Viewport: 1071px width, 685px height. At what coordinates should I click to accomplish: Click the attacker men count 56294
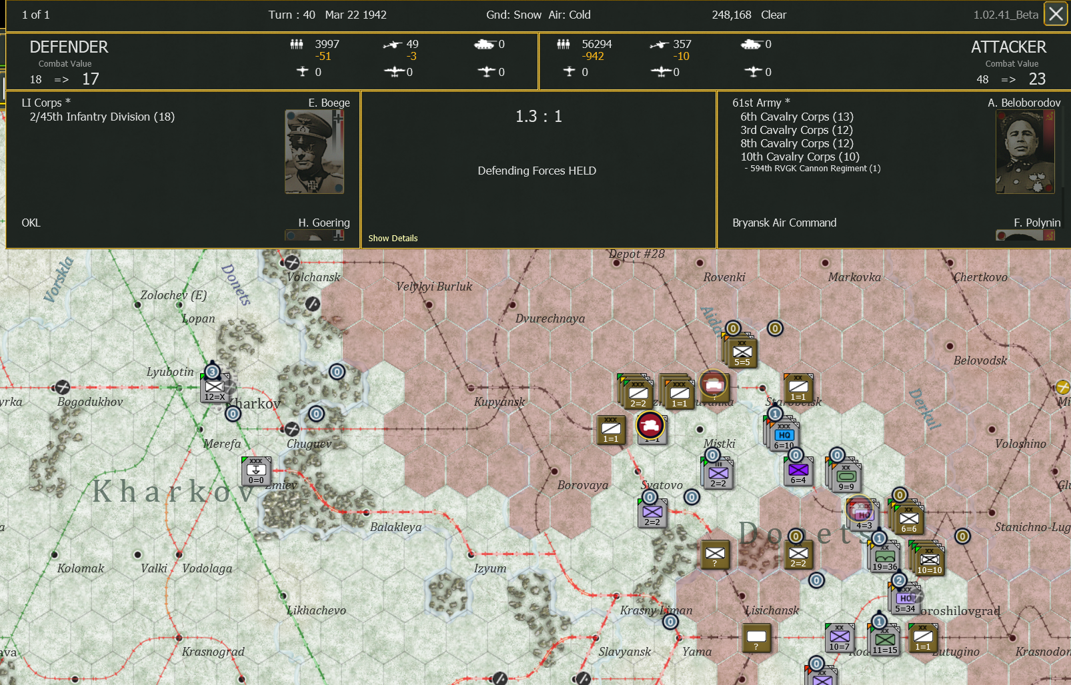point(596,44)
